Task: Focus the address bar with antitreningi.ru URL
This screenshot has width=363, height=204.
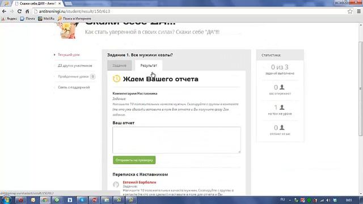Action: (x=190, y=11)
